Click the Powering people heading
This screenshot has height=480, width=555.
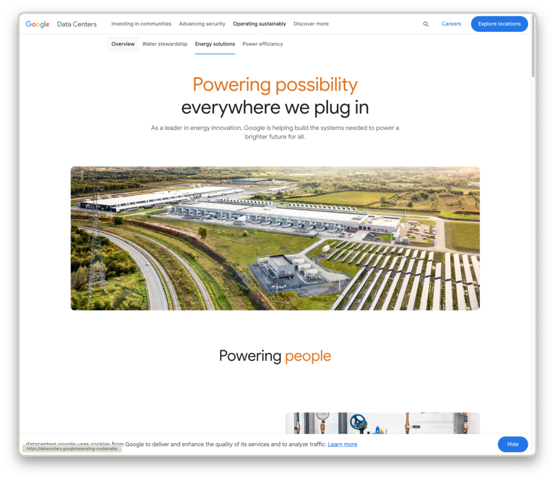(x=275, y=356)
